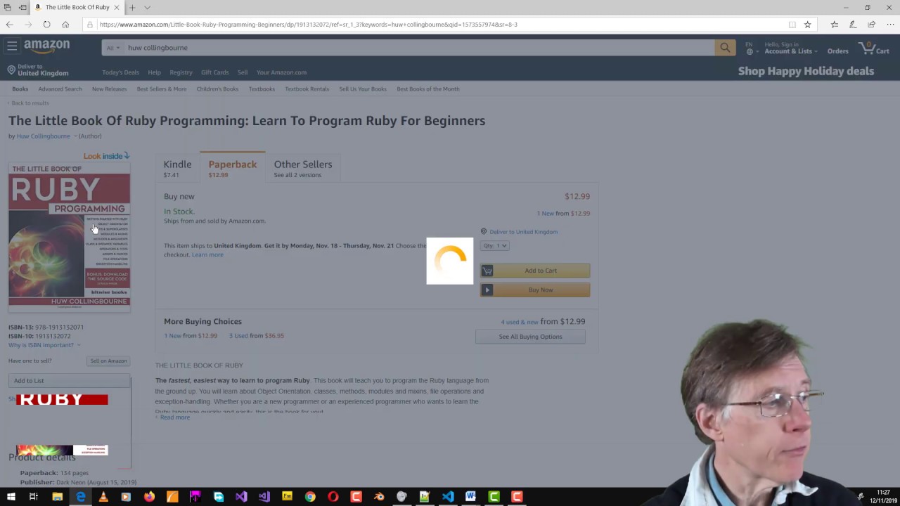Open the Amazon hamburger menu
The image size is (900, 506).
point(12,46)
